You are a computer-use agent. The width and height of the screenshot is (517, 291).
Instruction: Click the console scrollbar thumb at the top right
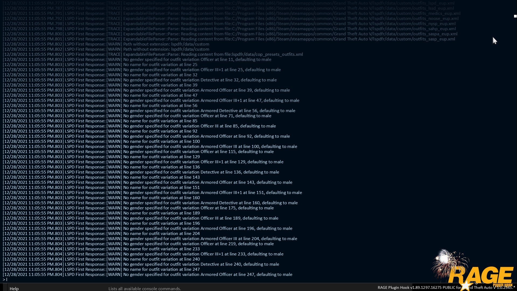click(515, 16)
